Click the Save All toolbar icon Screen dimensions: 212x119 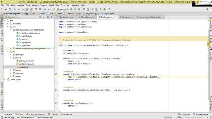(6, 9)
